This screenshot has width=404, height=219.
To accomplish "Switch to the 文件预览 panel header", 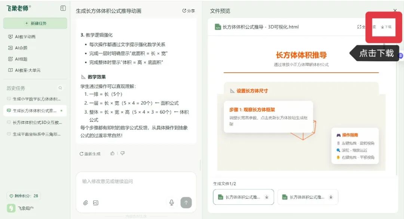I will point(220,11).
